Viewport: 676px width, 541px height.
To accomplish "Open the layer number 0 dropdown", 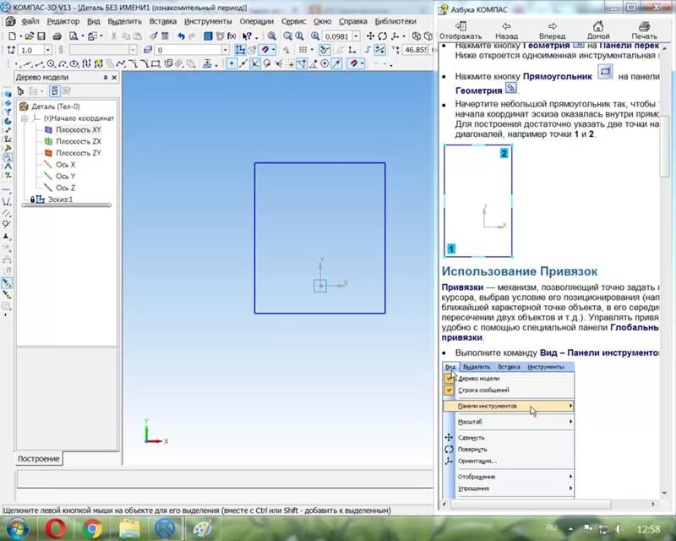I will (226, 50).
